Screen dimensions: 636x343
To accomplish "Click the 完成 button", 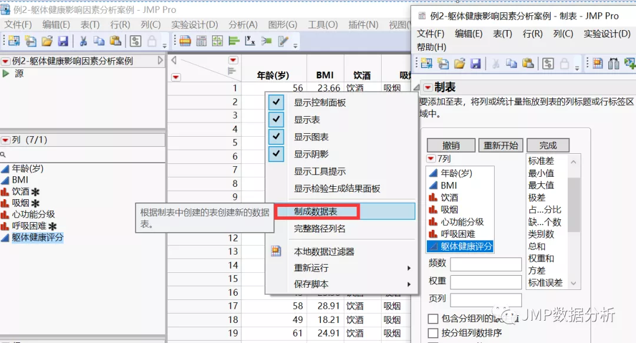I will point(549,145).
